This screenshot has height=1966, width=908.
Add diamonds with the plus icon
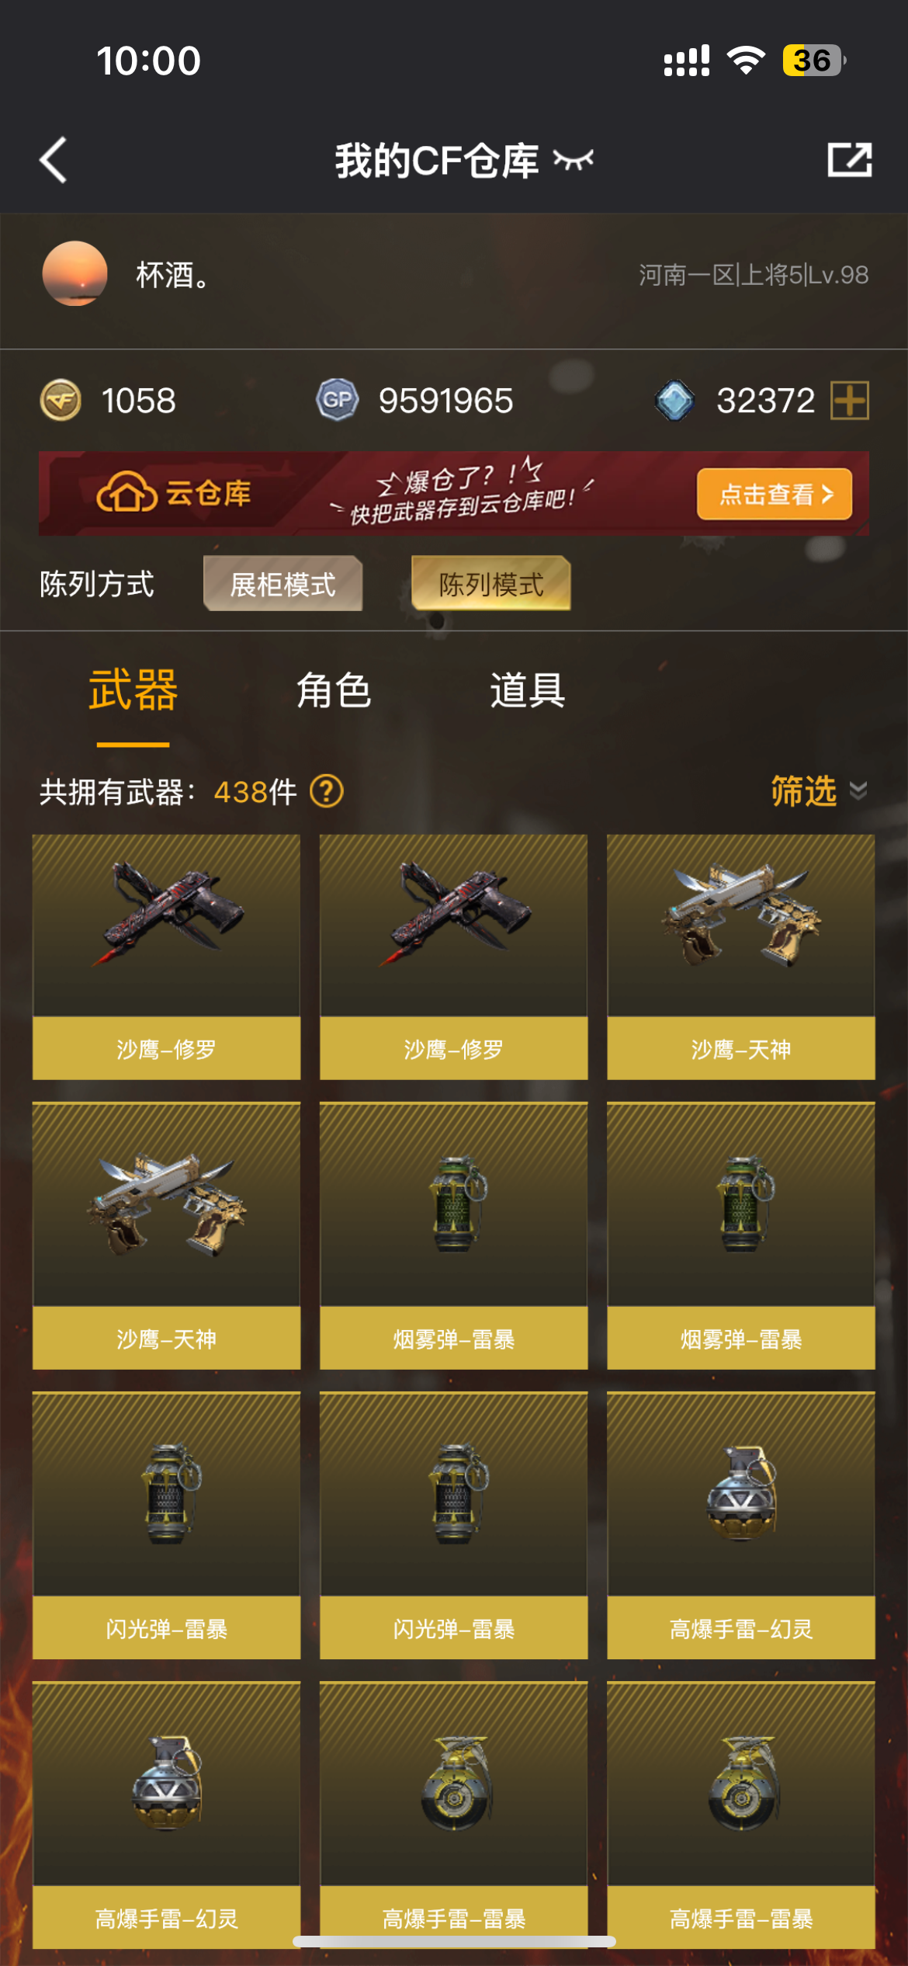850,401
